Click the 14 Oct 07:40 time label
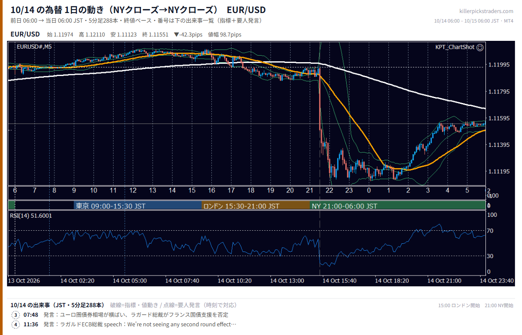 click(x=182, y=281)
